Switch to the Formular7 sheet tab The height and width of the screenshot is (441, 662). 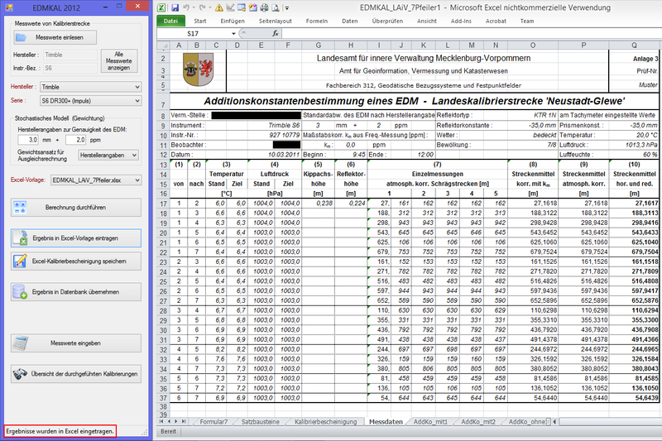pos(213,422)
